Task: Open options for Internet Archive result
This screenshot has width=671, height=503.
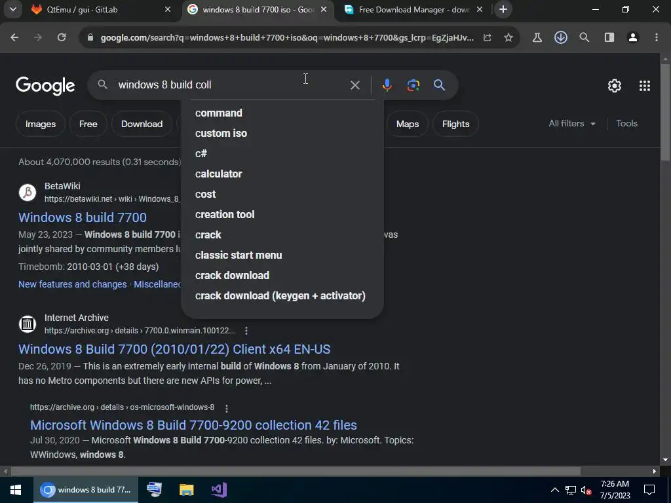Action: [246, 331]
